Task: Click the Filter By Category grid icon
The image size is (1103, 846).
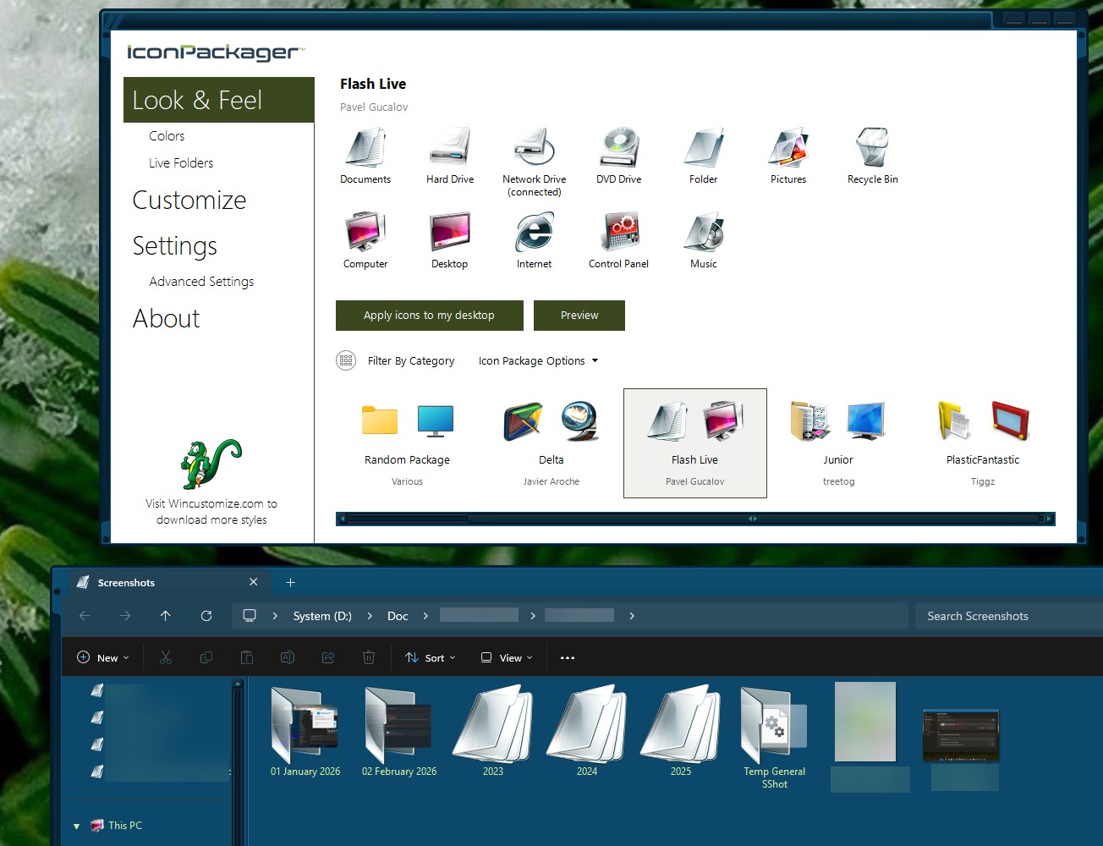Action: coord(346,361)
